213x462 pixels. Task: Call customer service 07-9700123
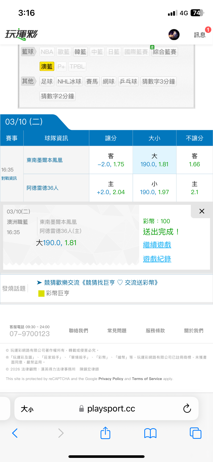(30, 334)
